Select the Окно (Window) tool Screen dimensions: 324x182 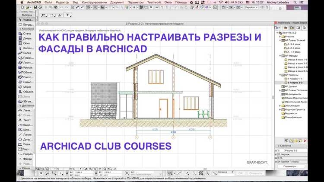tap(25, 43)
